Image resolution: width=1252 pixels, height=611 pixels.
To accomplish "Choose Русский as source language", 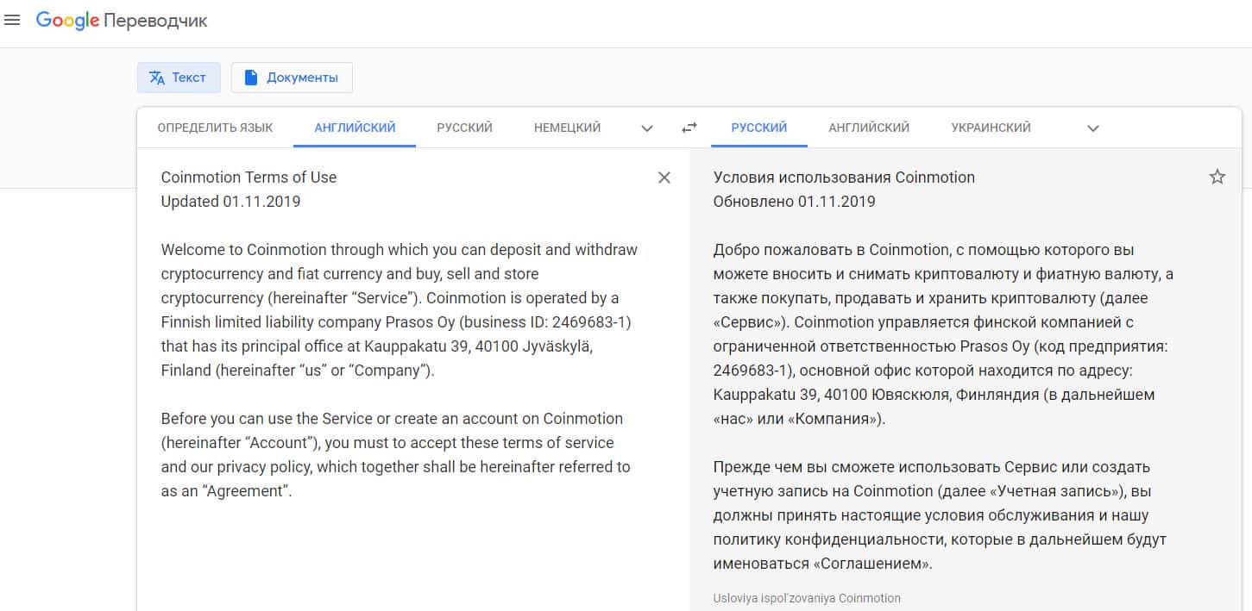I will coord(464,128).
